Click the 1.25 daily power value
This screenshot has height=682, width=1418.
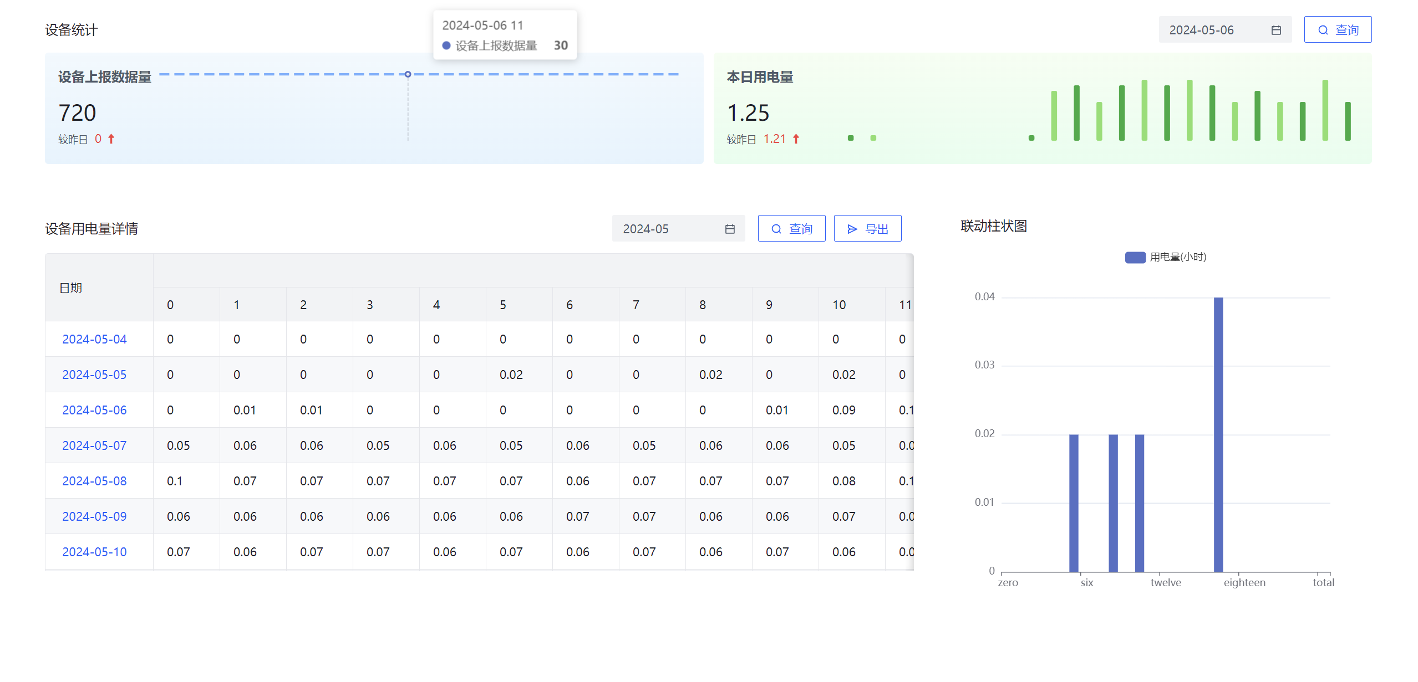tap(748, 113)
